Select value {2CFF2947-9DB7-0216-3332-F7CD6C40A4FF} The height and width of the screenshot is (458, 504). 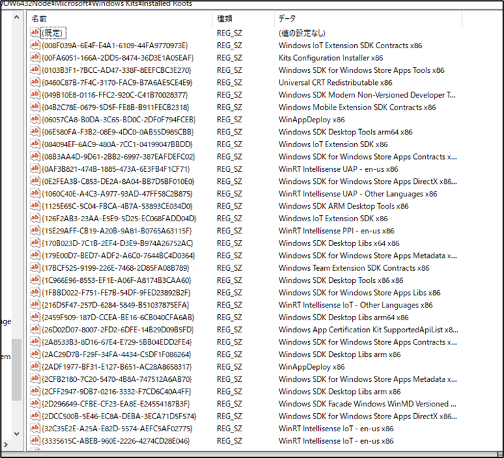pyautogui.click(x=116, y=391)
